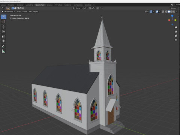Click the zoom view magnifier icon
Viewport: 180px width, 135px height.
pyautogui.click(x=176, y=27)
